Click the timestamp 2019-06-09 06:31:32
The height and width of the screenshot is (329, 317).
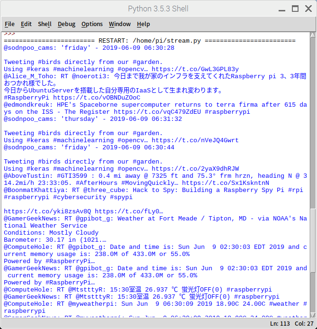(x=146, y=119)
